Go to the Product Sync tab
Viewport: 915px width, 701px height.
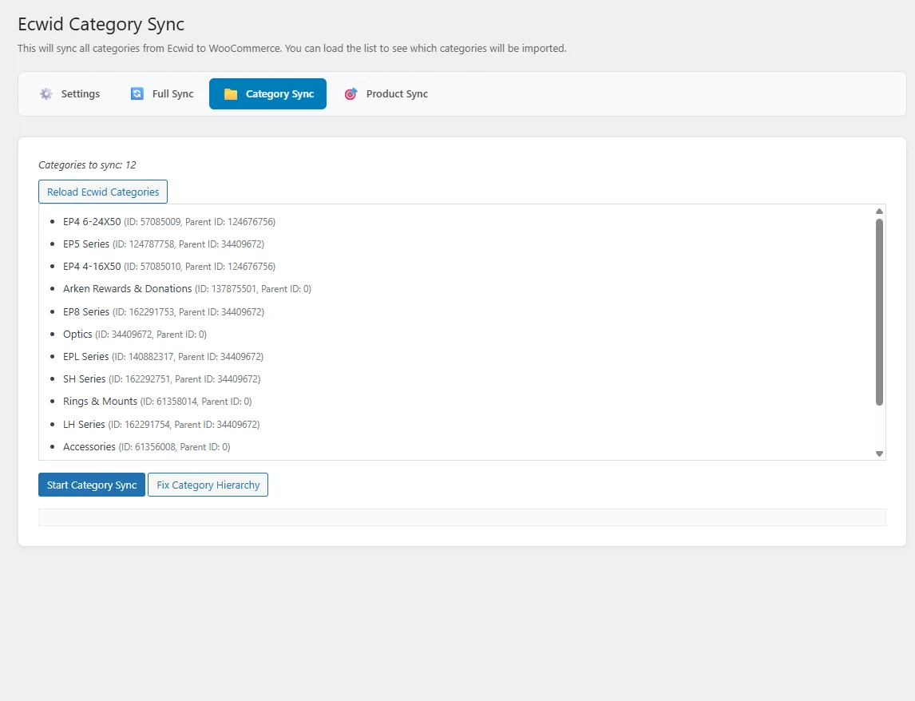(x=386, y=94)
